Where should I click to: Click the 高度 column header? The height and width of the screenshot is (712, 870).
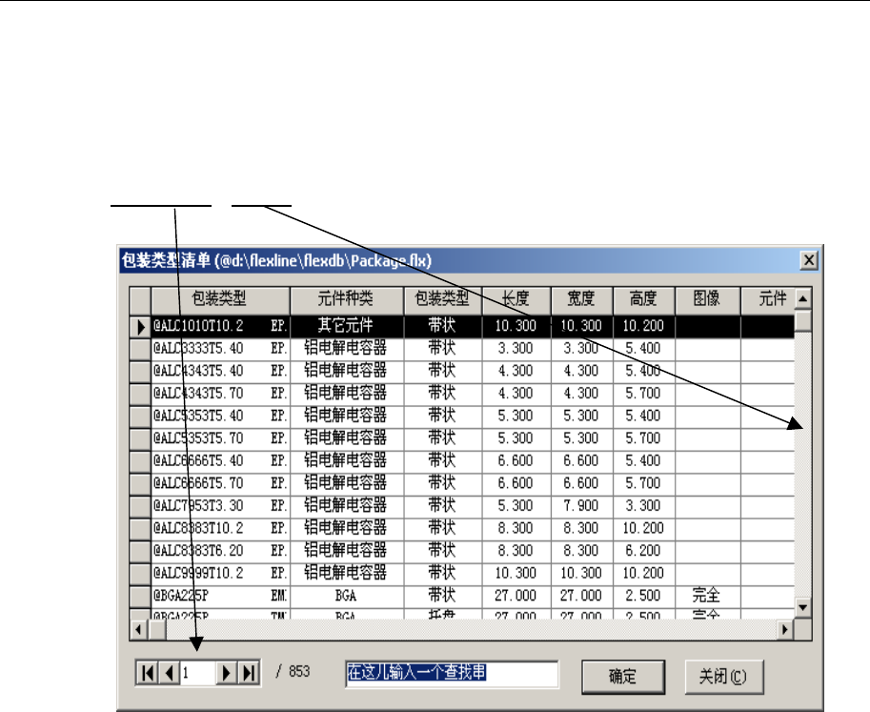click(643, 299)
